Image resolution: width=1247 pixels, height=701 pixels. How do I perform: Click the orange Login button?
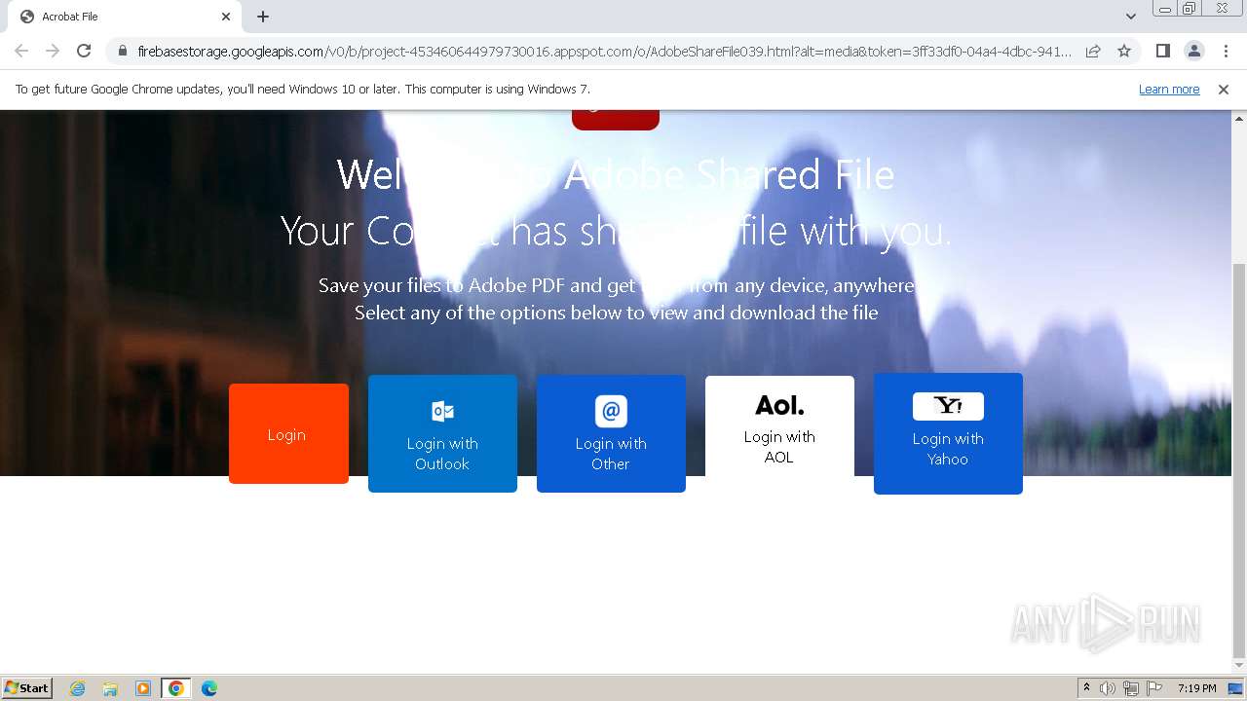pyautogui.click(x=288, y=433)
